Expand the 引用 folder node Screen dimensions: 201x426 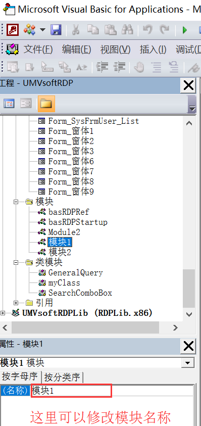16,303
